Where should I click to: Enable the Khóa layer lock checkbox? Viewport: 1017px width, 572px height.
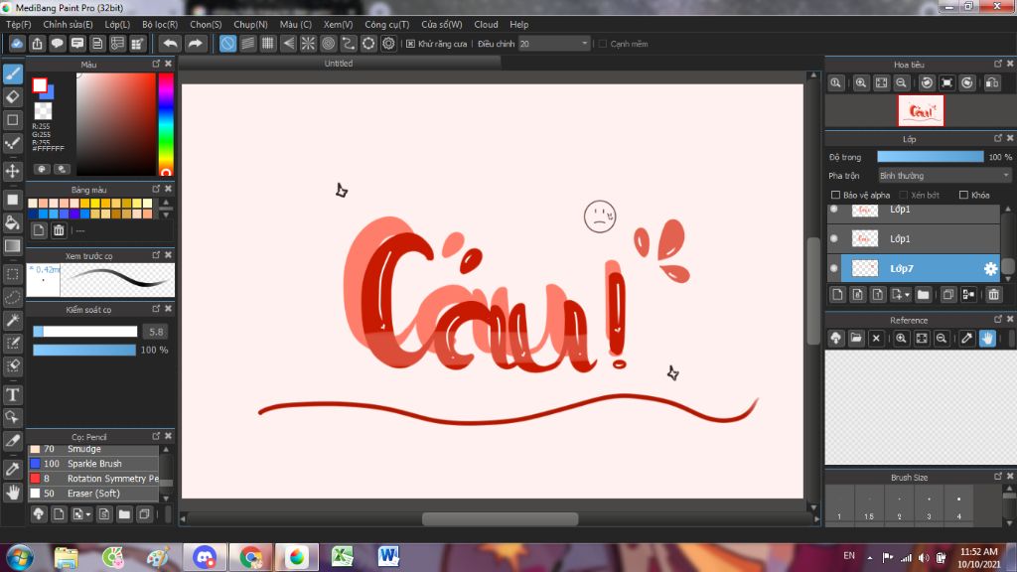tap(963, 195)
